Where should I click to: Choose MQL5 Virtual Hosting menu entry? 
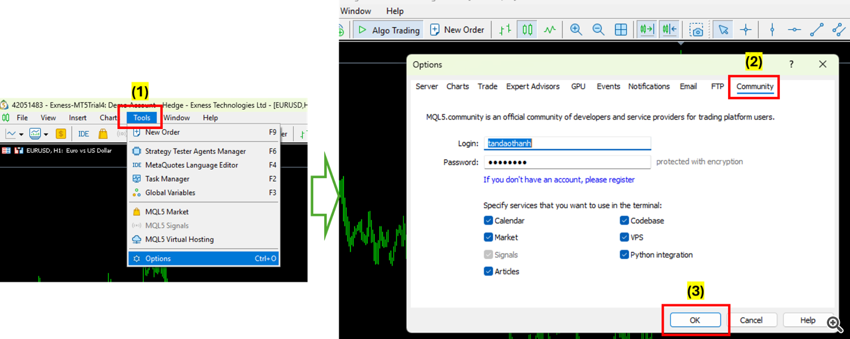(x=204, y=239)
